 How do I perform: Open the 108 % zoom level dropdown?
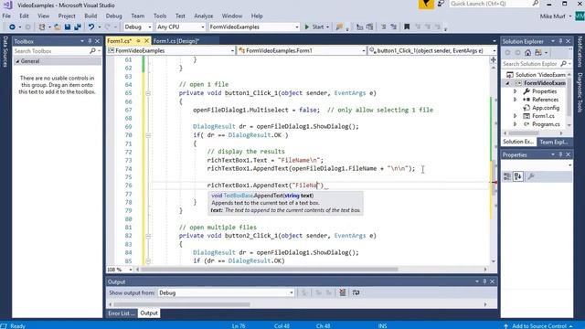[120, 270]
